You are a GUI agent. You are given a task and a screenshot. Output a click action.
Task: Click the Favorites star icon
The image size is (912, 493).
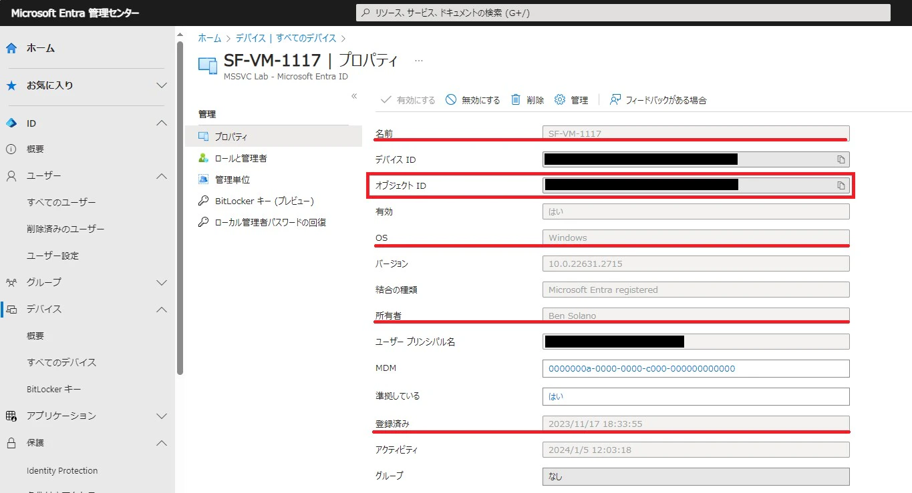11,85
